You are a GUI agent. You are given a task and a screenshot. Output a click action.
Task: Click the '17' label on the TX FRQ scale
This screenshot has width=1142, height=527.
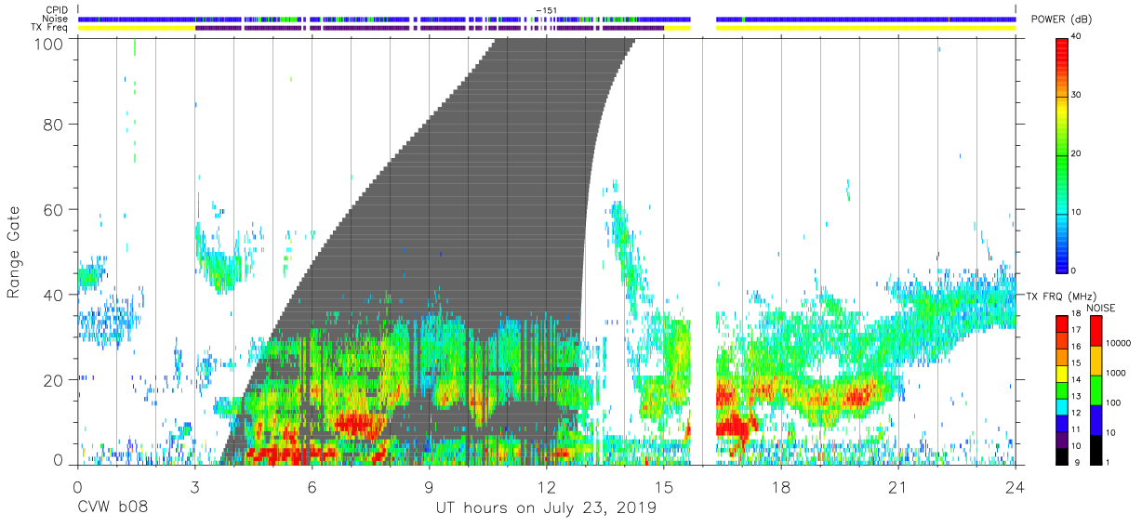click(1076, 330)
